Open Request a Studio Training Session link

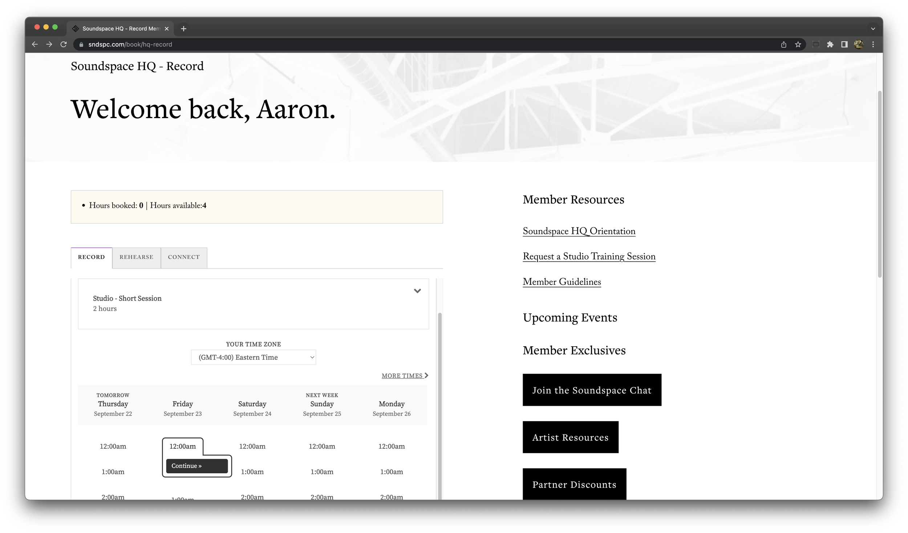(x=589, y=257)
